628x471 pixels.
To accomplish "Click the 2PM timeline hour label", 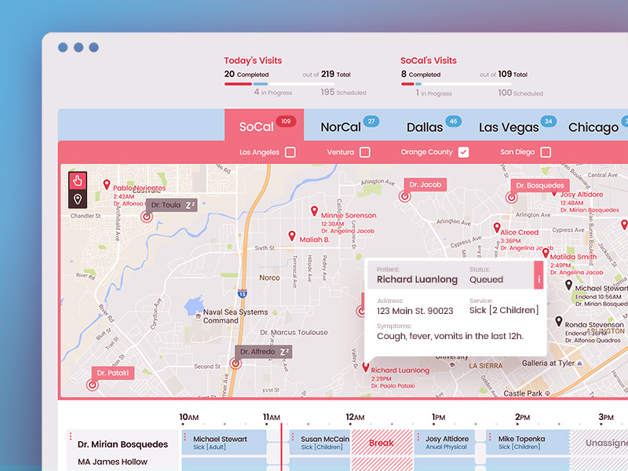I will [523, 417].
